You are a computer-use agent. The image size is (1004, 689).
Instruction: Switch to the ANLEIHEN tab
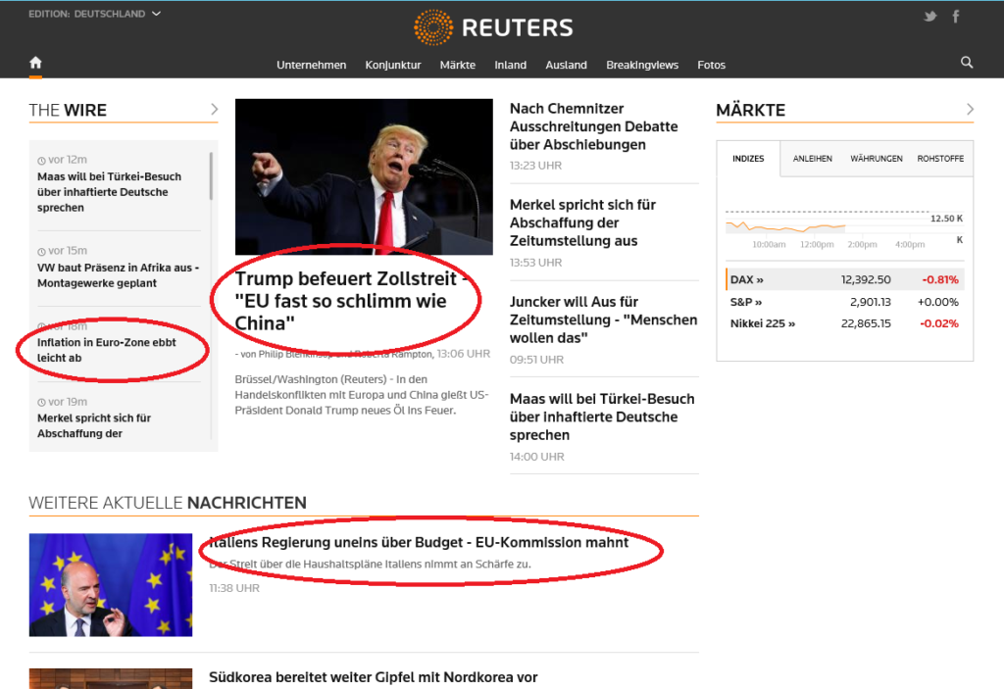(813, 158)
